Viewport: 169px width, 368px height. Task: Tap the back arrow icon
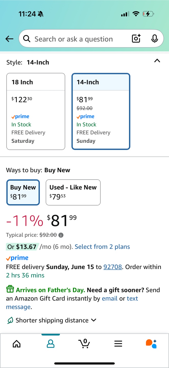pos(9,39)
